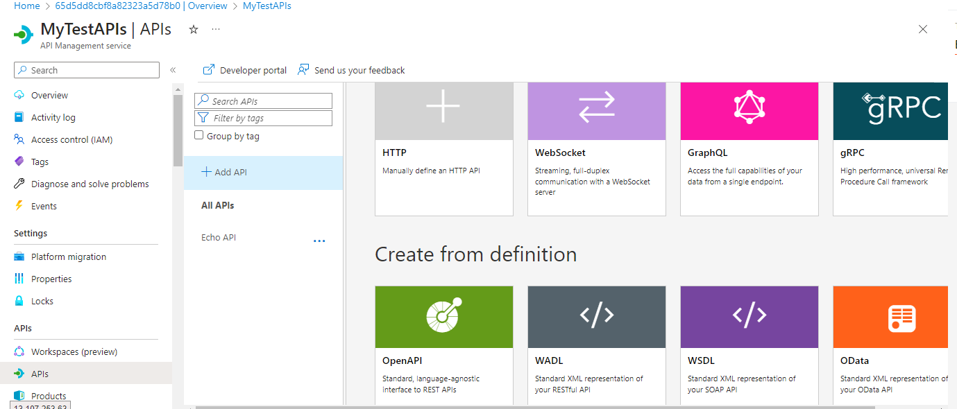Select Access control (IAM) icon
Image resolution: width=957 pixels, height=409 pixels.
point(19,139)
